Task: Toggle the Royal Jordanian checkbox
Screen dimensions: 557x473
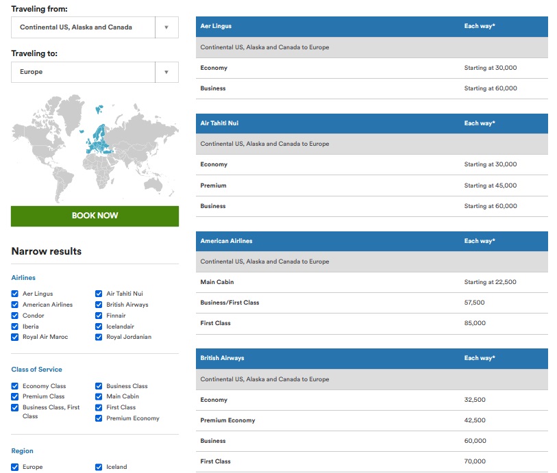Action: pos(99,337)
